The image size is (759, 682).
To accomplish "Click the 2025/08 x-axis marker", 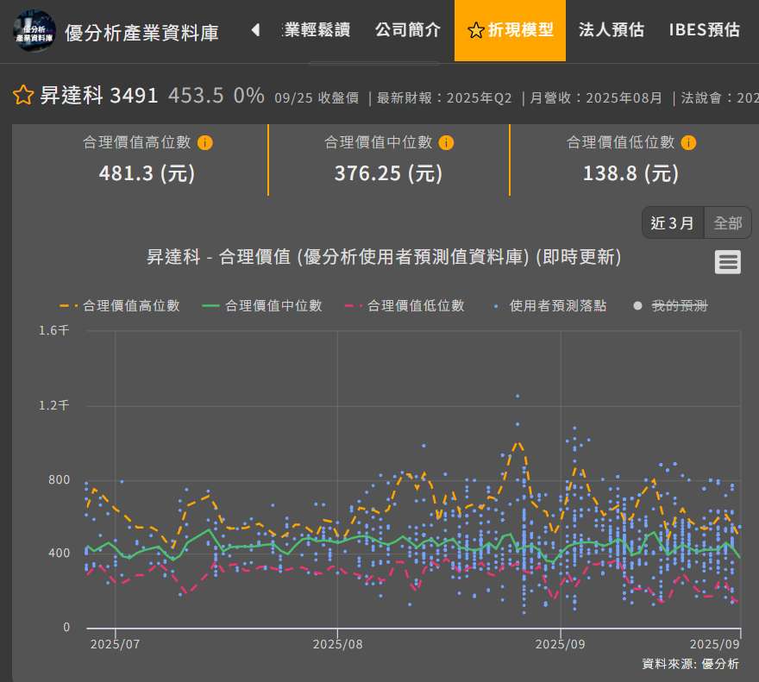I will pos(337,644).
